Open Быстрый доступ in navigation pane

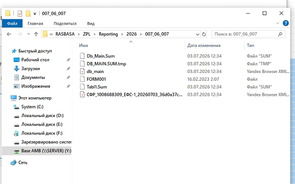click(x=35, y=51)
